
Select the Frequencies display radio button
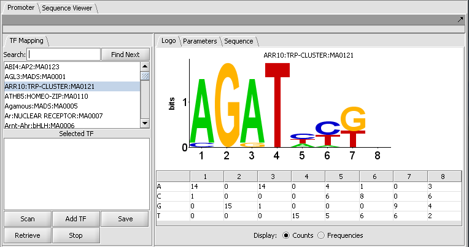coord(321,235)
